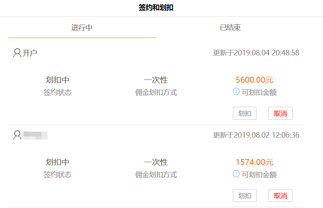Click 划扣 button for the 5600.00元 entry

[x=245, y=113]
